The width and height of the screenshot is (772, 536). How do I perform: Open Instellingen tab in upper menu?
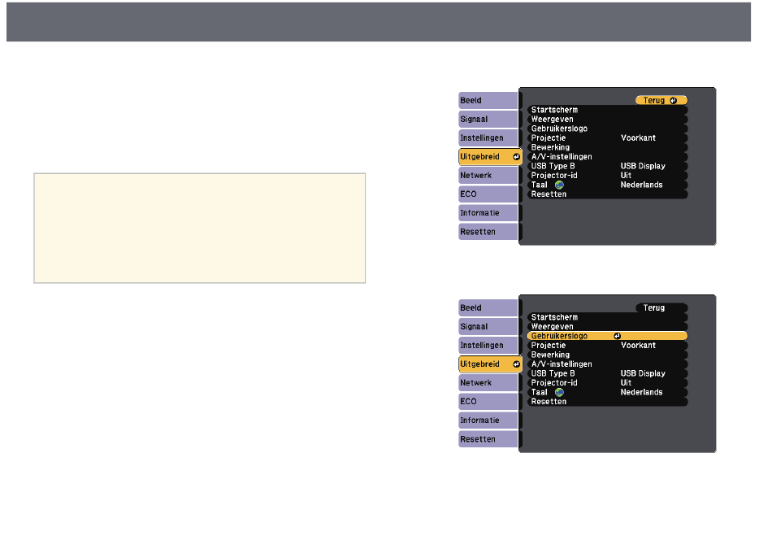pyautogui.click(x=488, y=138)
